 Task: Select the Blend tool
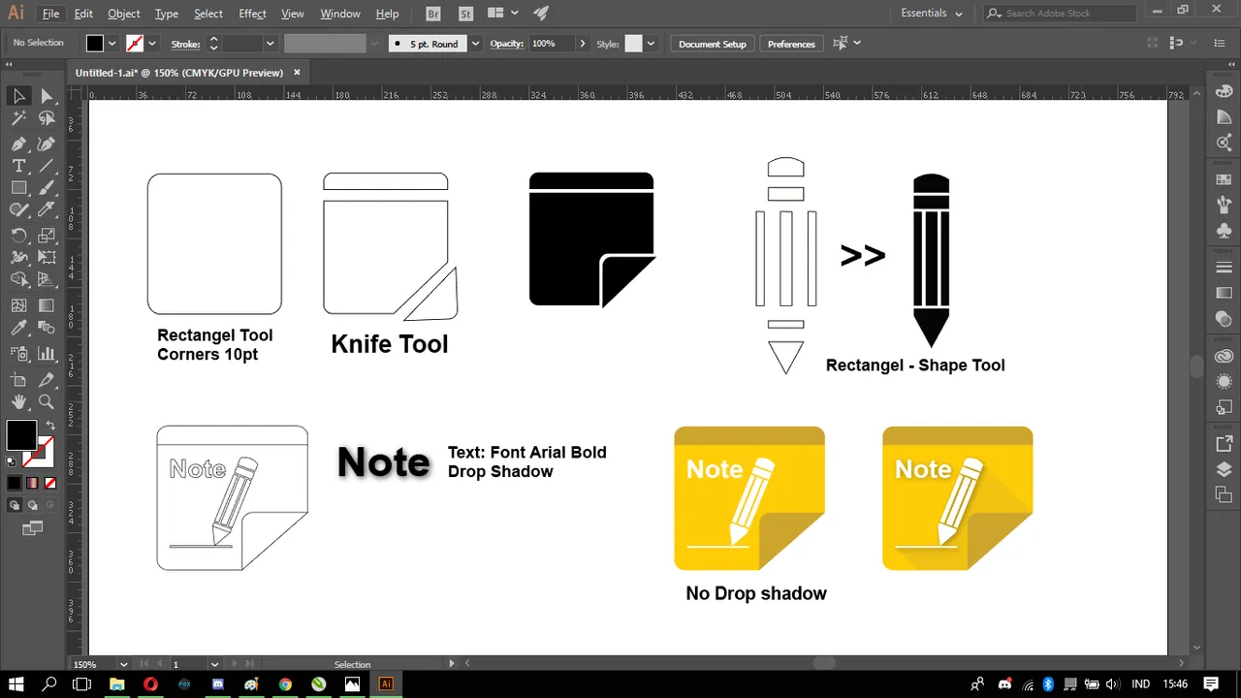click(x=47, y=328)
